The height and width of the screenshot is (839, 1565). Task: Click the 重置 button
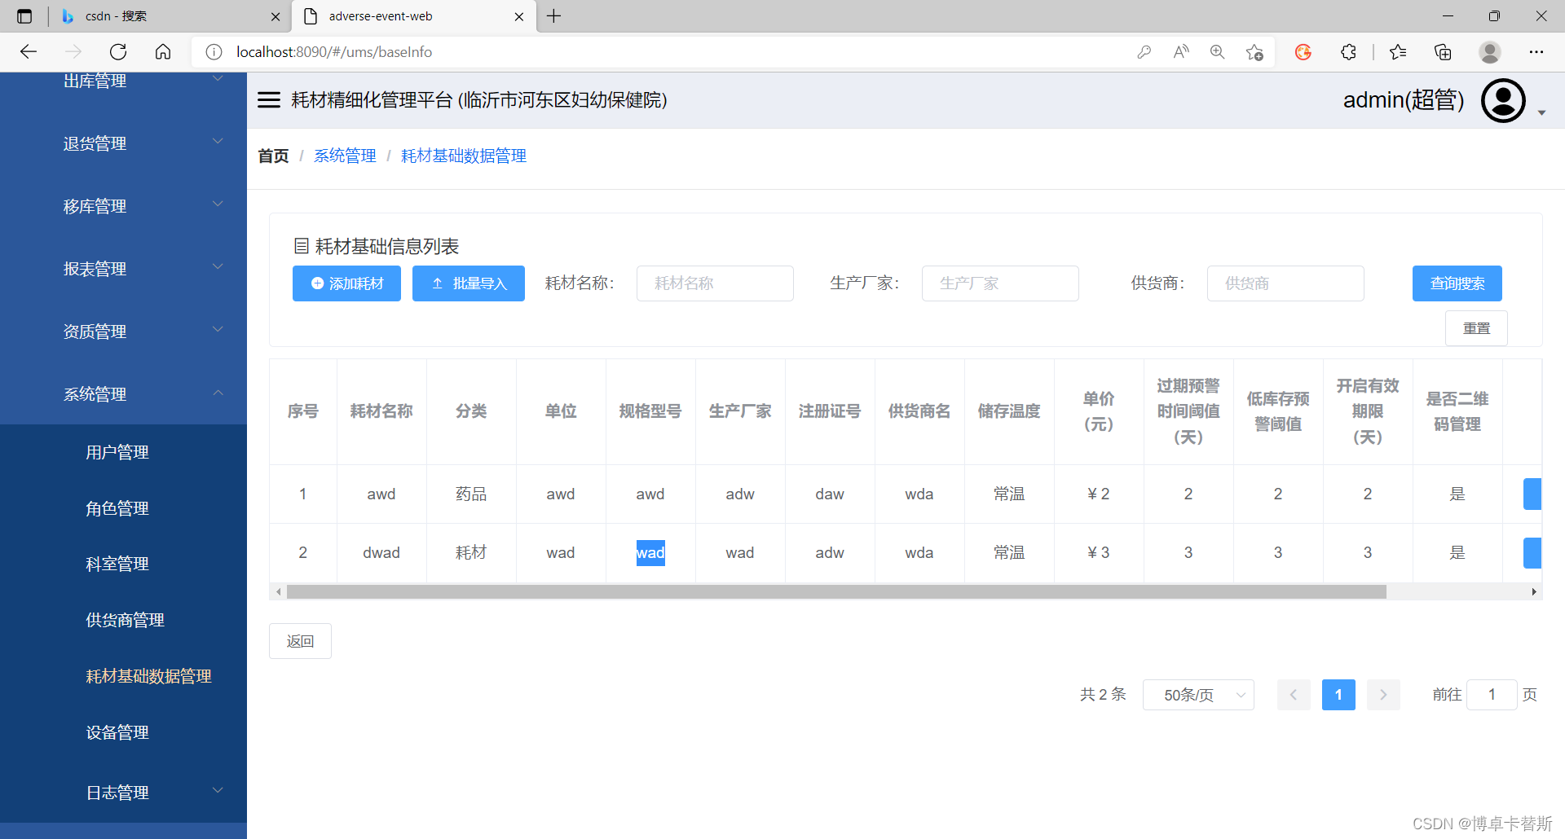click(x=1476, y=328)
